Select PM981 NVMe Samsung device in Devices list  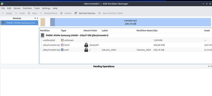[x=19, y=23]
